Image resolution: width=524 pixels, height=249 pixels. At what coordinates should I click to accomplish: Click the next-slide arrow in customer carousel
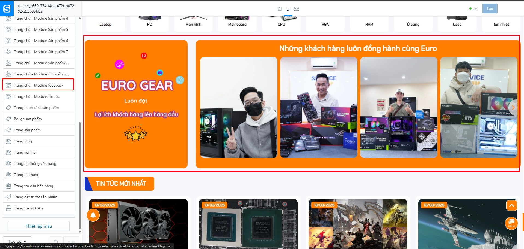(x=513, y=108)
